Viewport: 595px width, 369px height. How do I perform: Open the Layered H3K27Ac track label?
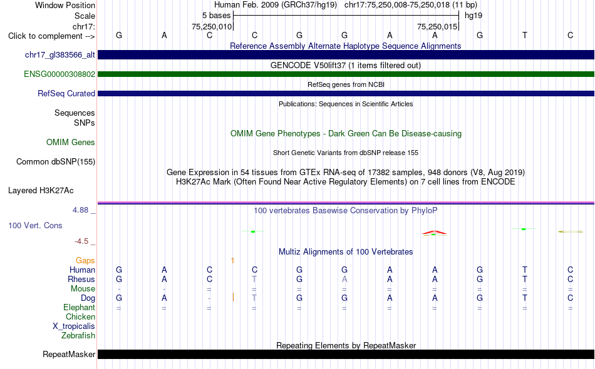pyautogui.click(x=41, y=190)
